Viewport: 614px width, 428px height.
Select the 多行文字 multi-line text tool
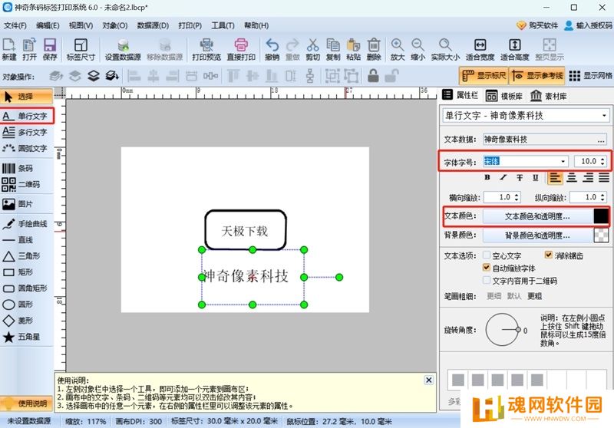(x=27, y=132)
